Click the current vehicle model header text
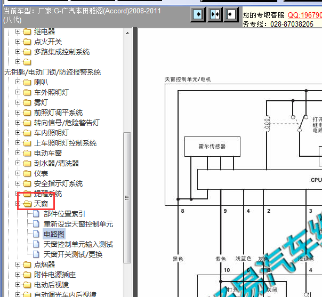 [x=82, y=15]
